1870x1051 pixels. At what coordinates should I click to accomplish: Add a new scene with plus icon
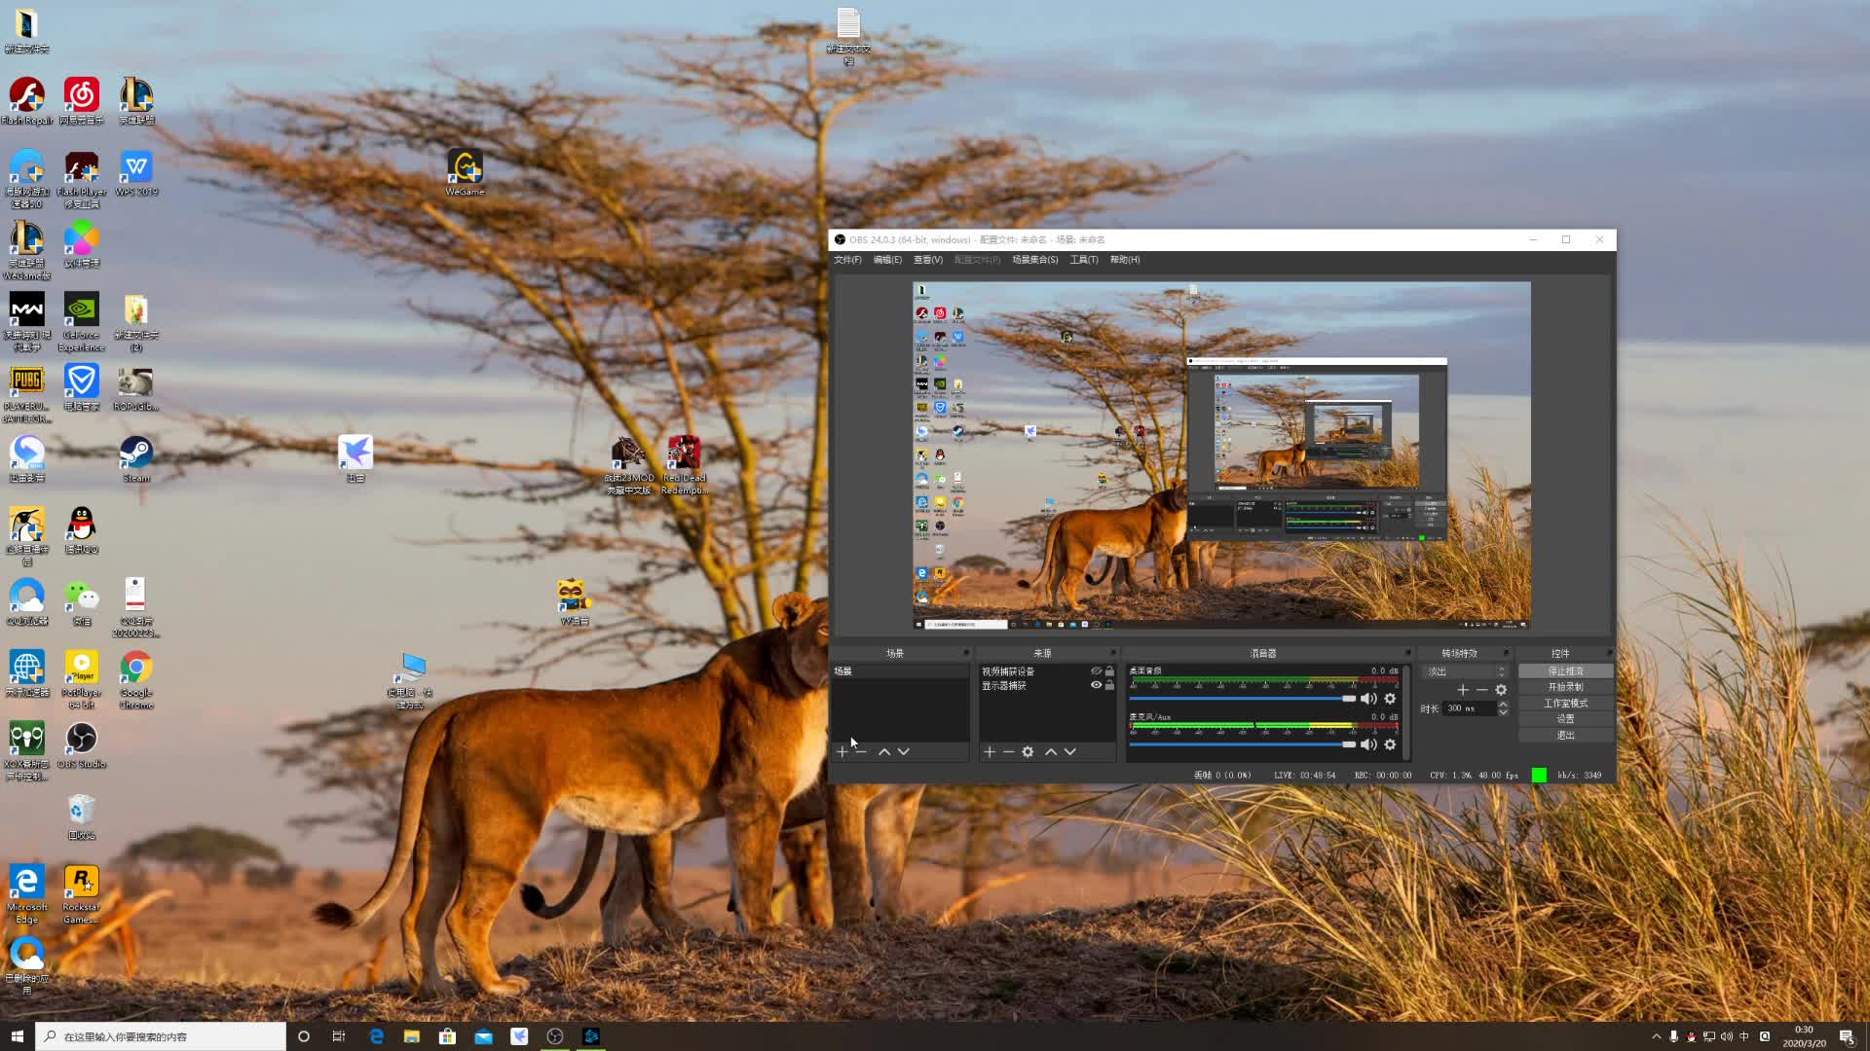(x=842, y=751)
